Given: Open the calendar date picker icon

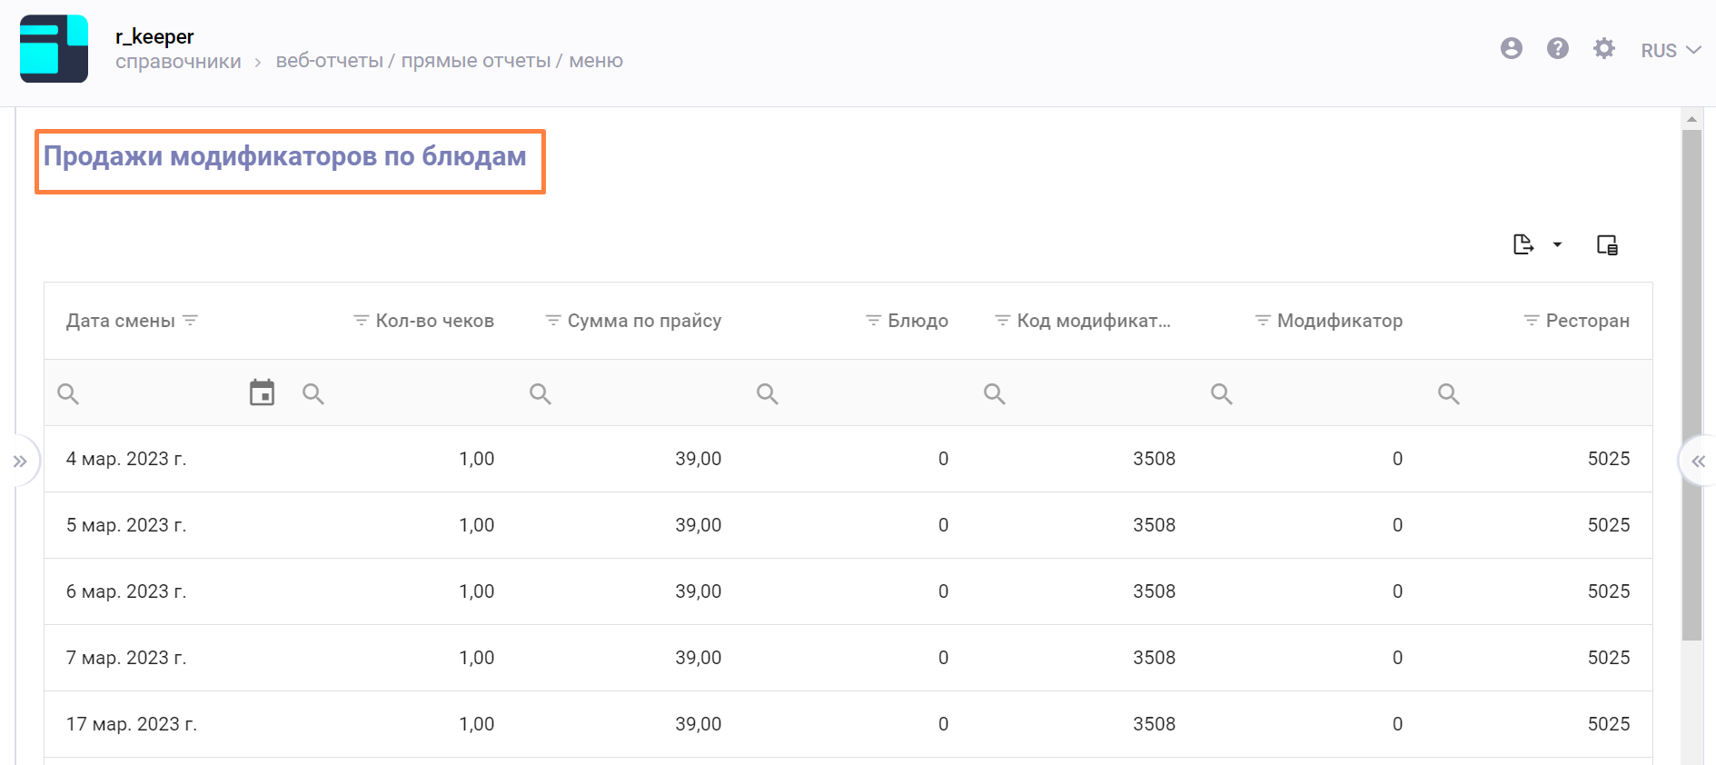Looking at the screenshot, I should click(x=262, y=392).
